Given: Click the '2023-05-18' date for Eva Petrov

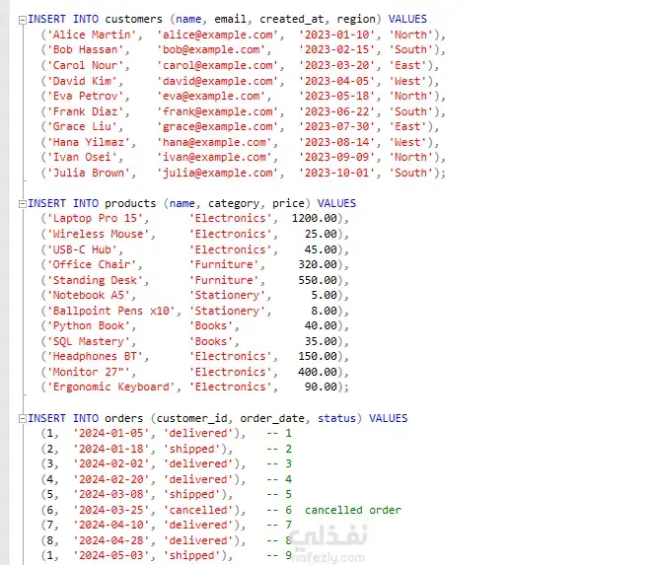Looking at the screenshot, I should (336, 96).
